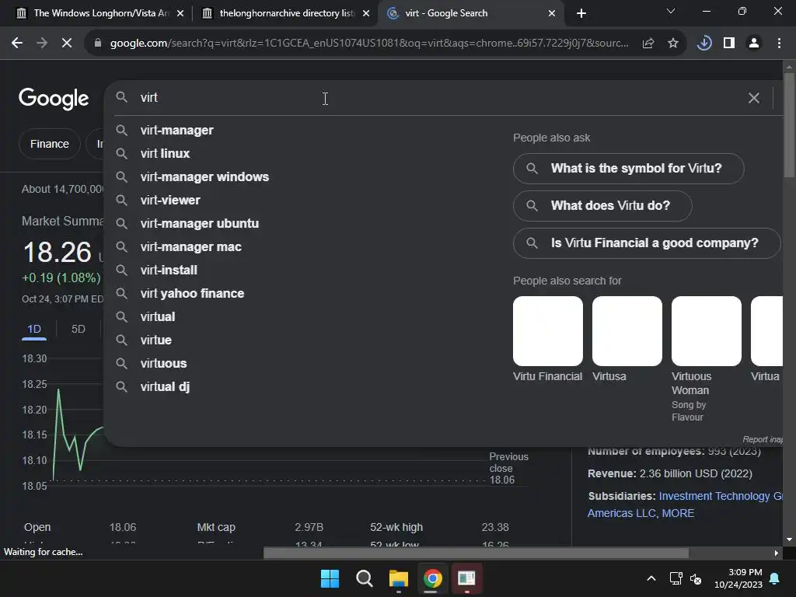Screen dimensions: 796x597
Task: Open the Virtusa thumbnail card
Action: 627,339
